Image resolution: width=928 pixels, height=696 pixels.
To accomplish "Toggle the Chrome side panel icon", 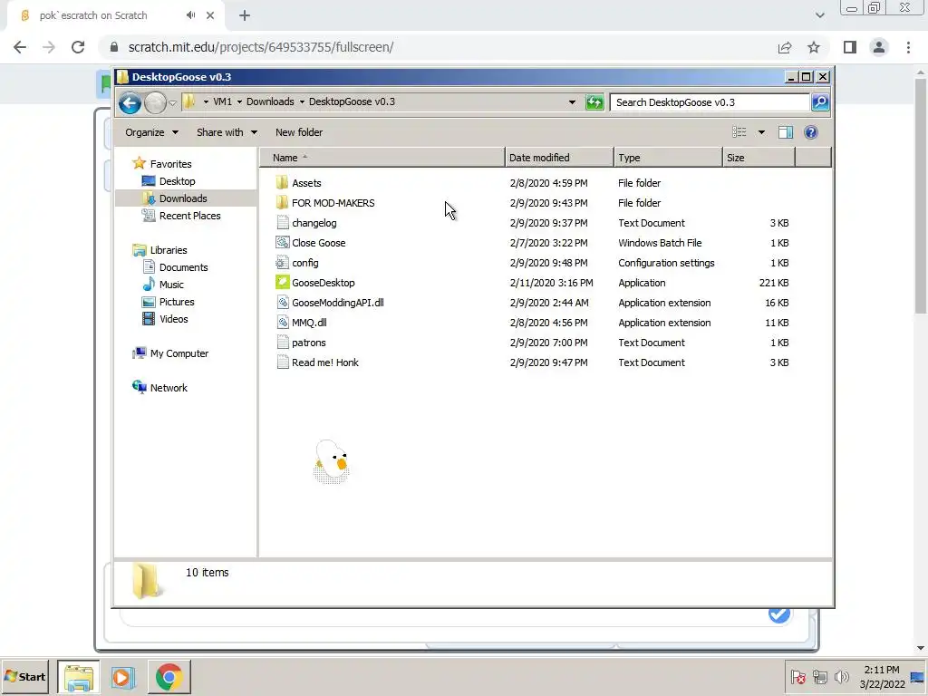I will pos(850,47).
